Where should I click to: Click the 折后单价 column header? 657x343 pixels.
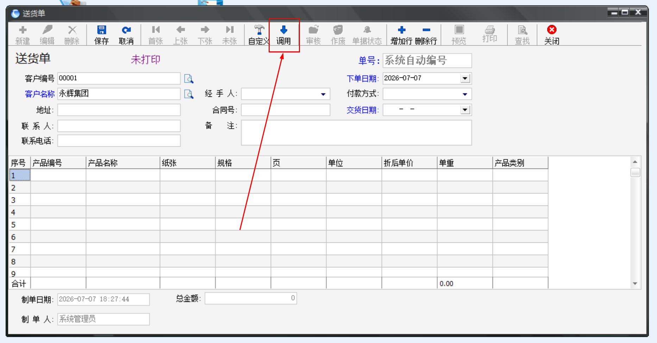(x=409, y=163)
